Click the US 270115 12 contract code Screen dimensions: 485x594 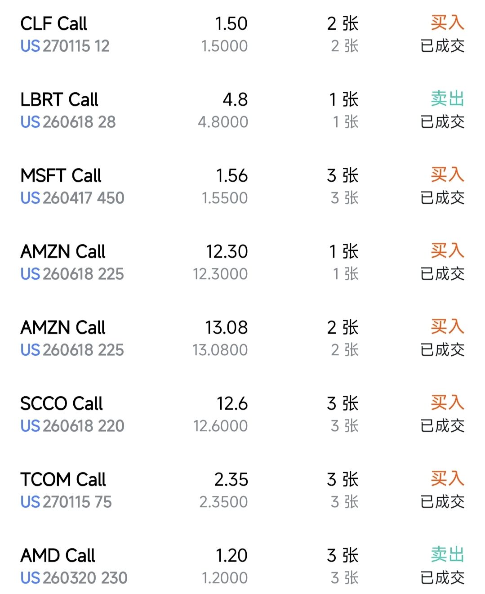[65, 46]
